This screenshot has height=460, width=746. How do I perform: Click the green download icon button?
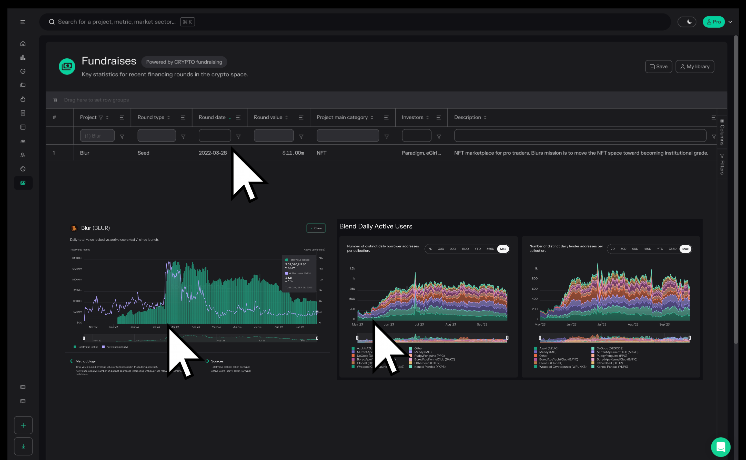[x=23, y=446]
